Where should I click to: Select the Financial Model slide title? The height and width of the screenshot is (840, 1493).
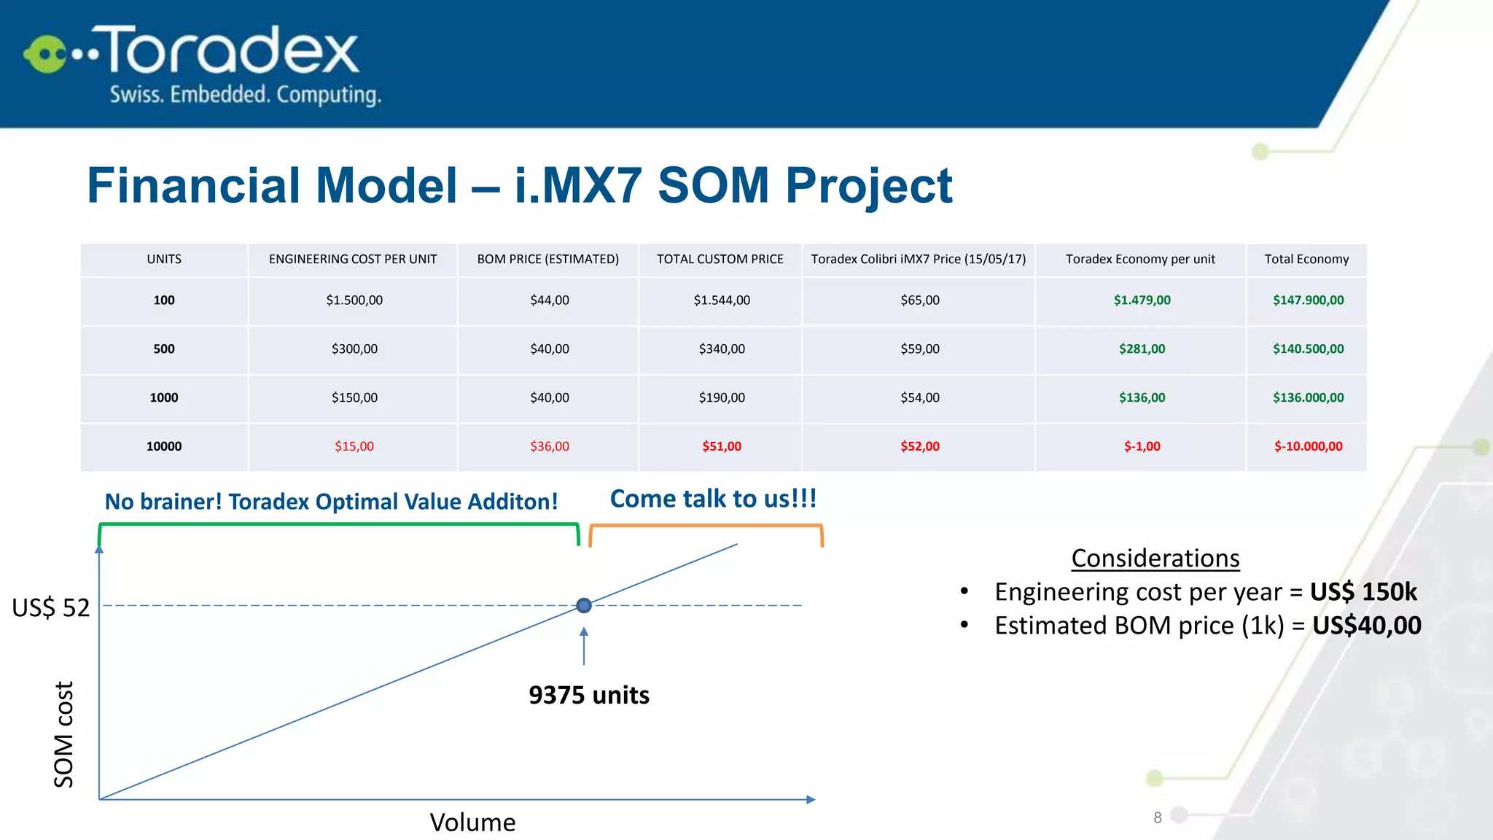click(x=519, y=185)
